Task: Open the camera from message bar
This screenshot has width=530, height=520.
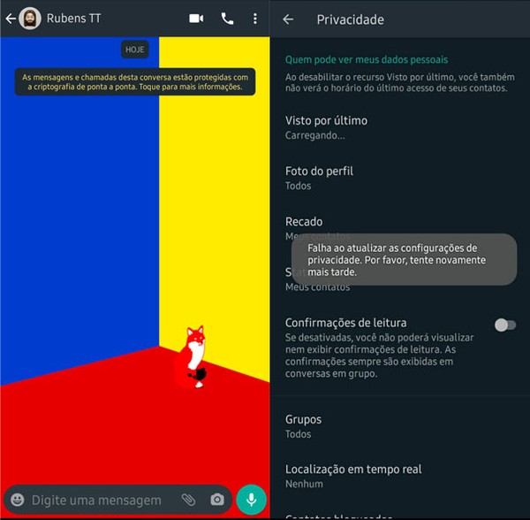Action: [x=217, y=500]
